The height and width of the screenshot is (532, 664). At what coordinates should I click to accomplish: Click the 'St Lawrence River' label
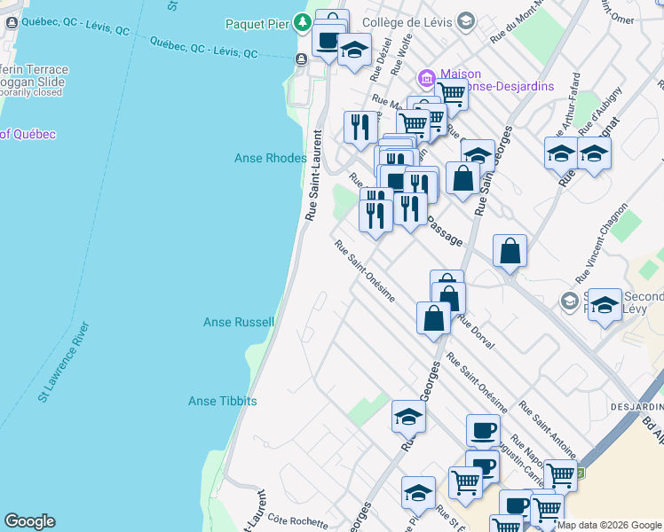[64, 362]
